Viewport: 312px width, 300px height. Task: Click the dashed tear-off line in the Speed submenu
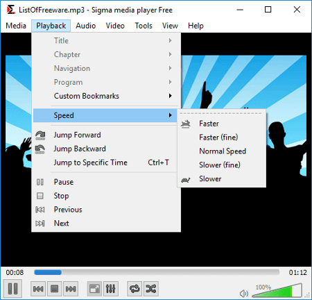click(x=220, y=113)
